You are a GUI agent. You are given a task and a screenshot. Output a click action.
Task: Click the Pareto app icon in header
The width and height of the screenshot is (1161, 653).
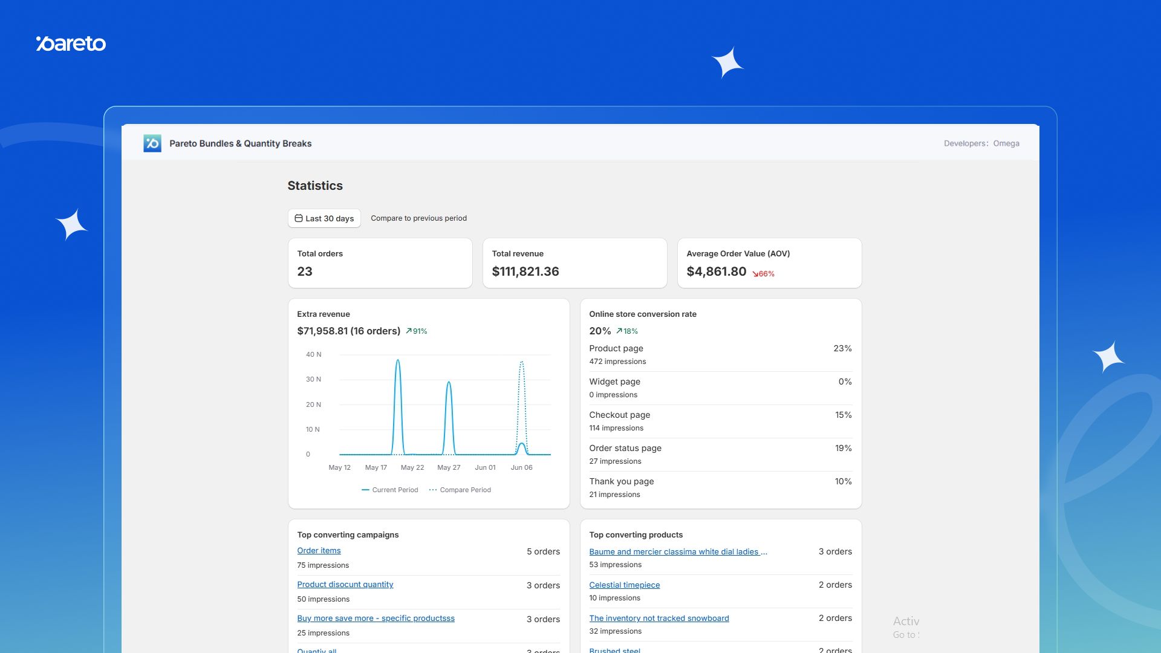(152, 143)
